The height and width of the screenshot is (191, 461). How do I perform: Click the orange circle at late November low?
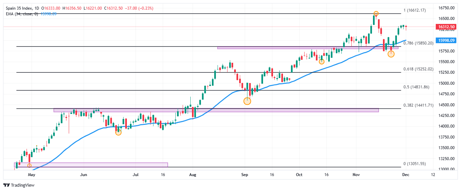[391, 54]
